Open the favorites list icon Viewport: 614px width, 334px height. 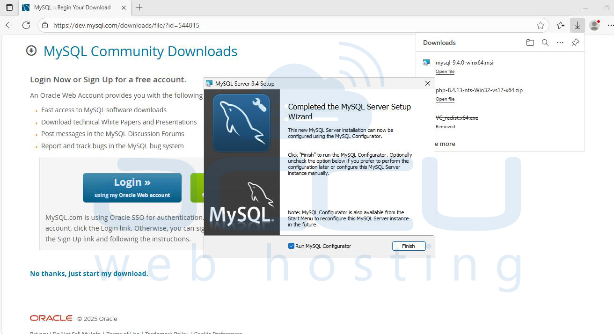tap(561, 25)
